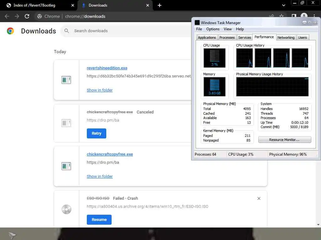The image size is (321, 240).
Task: Click revertshineedition.exe file icon
Action: coord(66,80)
